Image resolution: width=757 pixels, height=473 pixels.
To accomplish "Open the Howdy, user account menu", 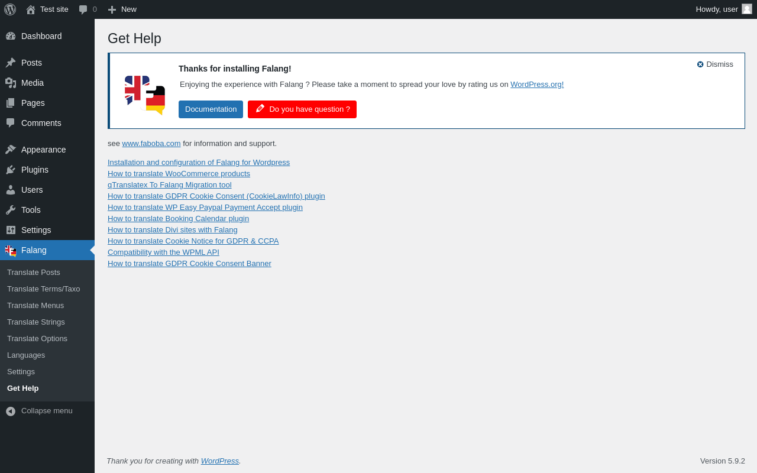I will (724, 9).
